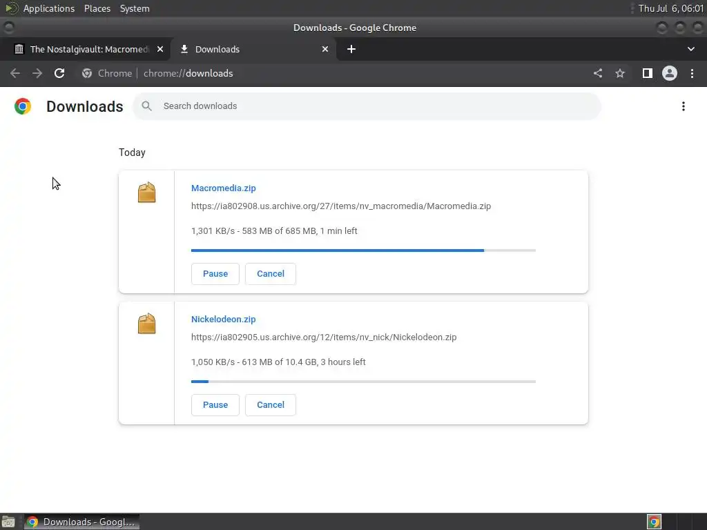707x530 pixels.
Task: Click the Macromedia.zip archive file icon
Action: click(x=146, y=193)
